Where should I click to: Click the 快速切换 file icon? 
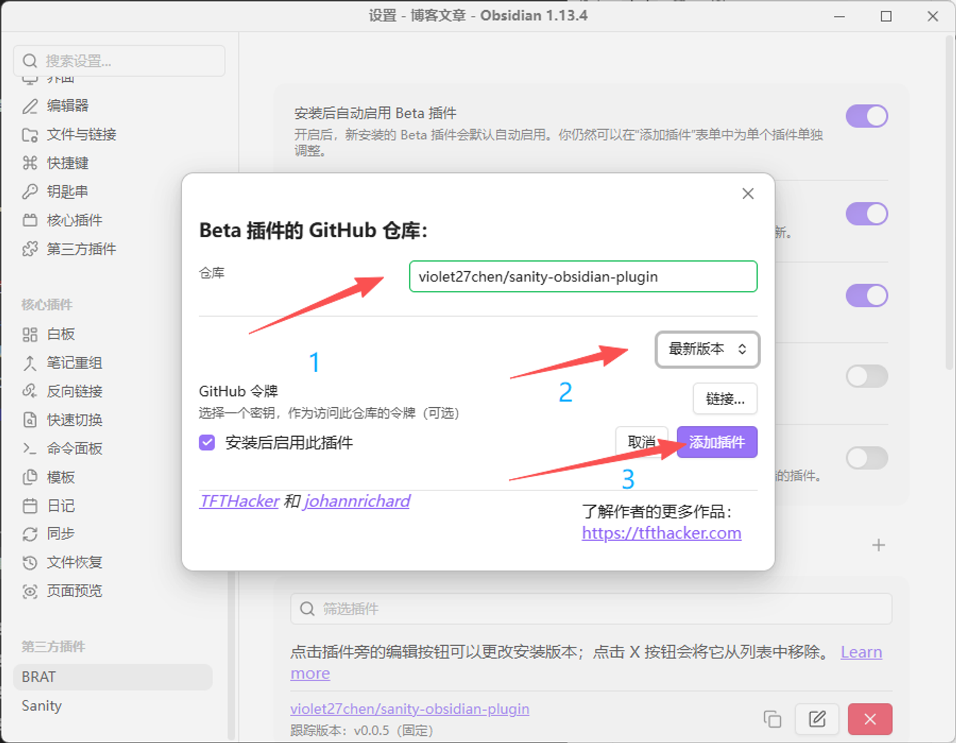30,420
